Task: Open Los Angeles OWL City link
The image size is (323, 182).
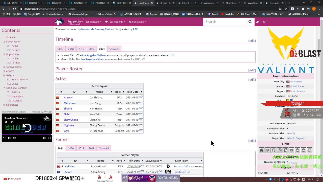Action: [x=296, y=81]
